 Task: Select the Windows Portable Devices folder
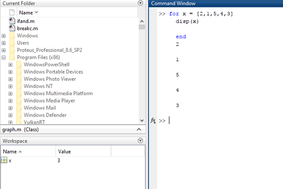[53, 71]
